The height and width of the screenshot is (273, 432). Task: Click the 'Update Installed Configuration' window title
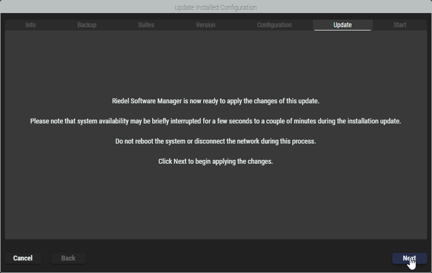[216, 8]
